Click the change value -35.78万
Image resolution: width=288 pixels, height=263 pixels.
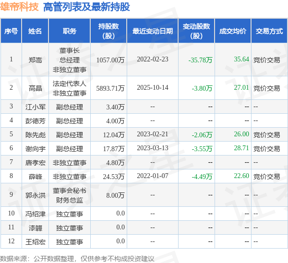200,60
